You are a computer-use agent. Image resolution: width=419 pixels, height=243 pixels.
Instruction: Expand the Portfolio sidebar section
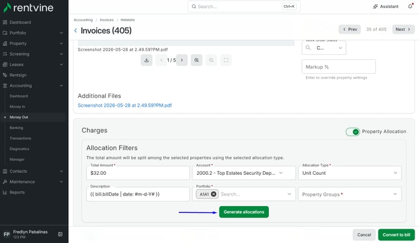(x=61, y=33)
